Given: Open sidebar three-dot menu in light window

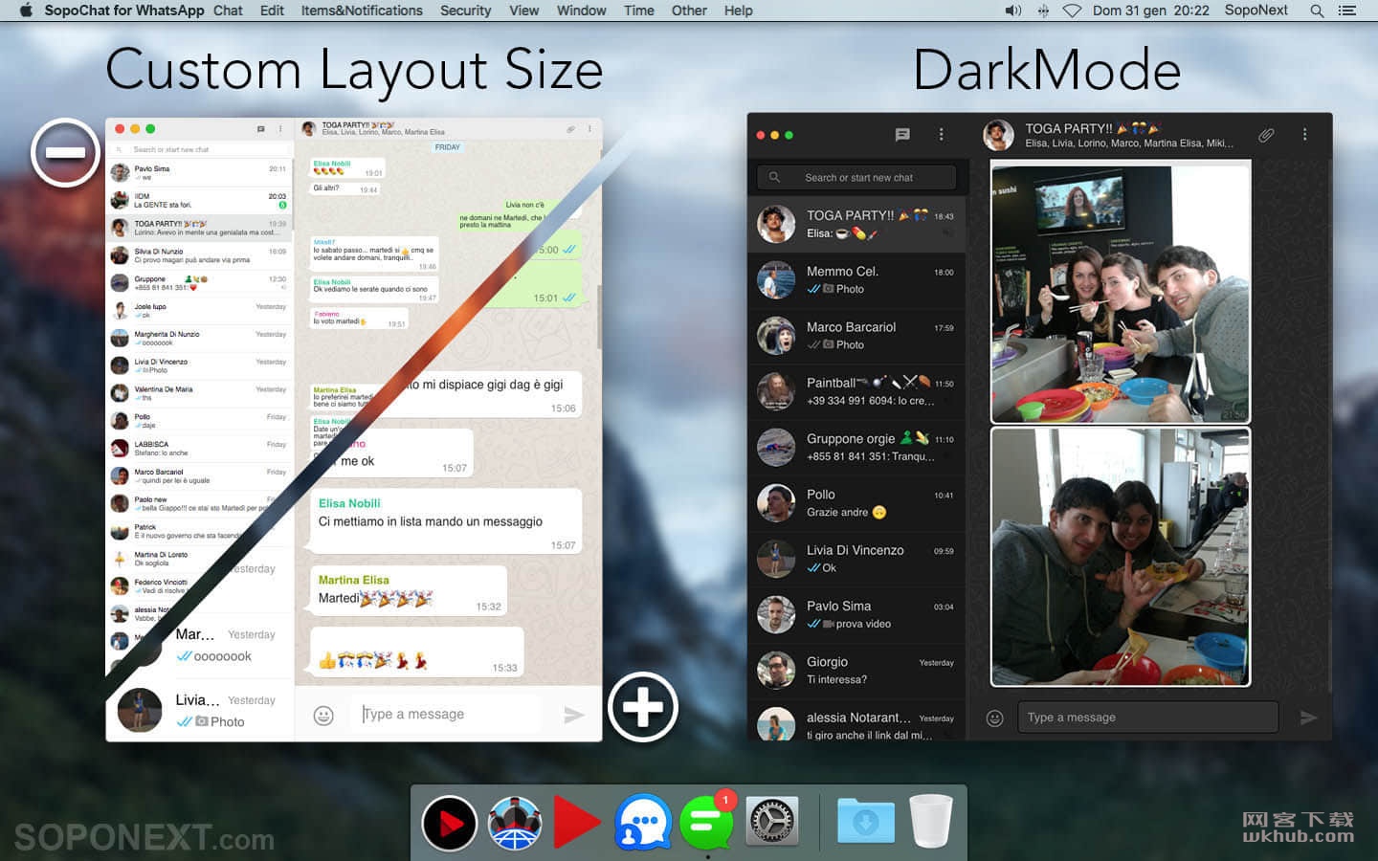Looking at the screenshot, I should click(280, 128).
